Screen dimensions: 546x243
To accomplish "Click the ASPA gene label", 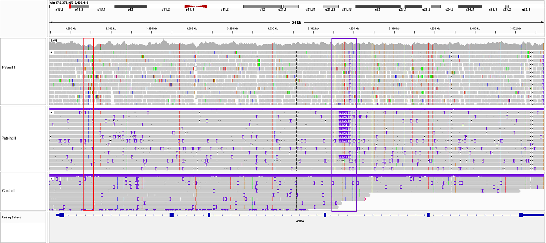I will pyautogui.click(x=300, y=221).
